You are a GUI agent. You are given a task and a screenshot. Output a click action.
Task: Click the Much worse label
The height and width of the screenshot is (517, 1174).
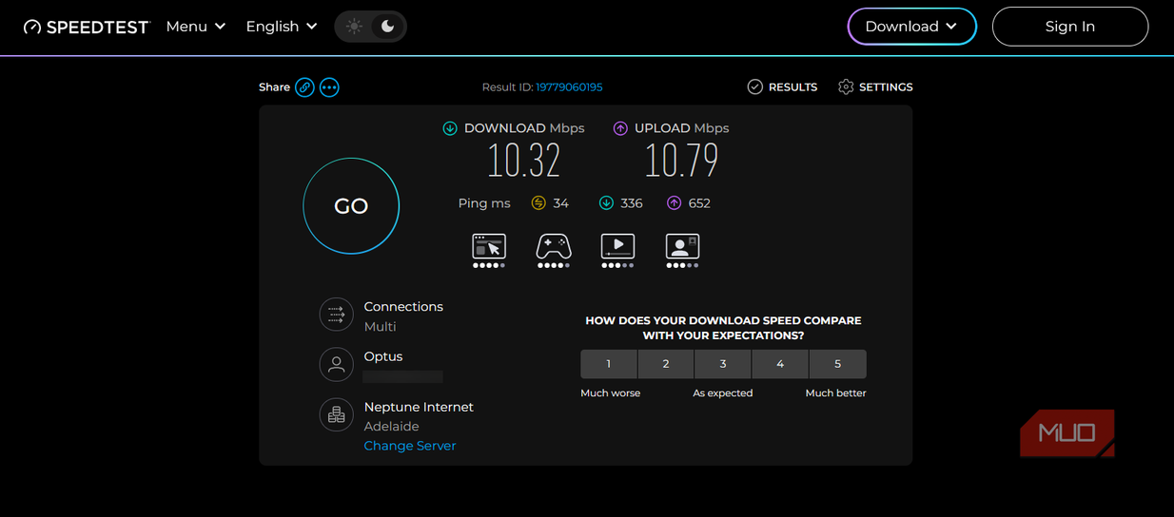(x=611, y=393)
